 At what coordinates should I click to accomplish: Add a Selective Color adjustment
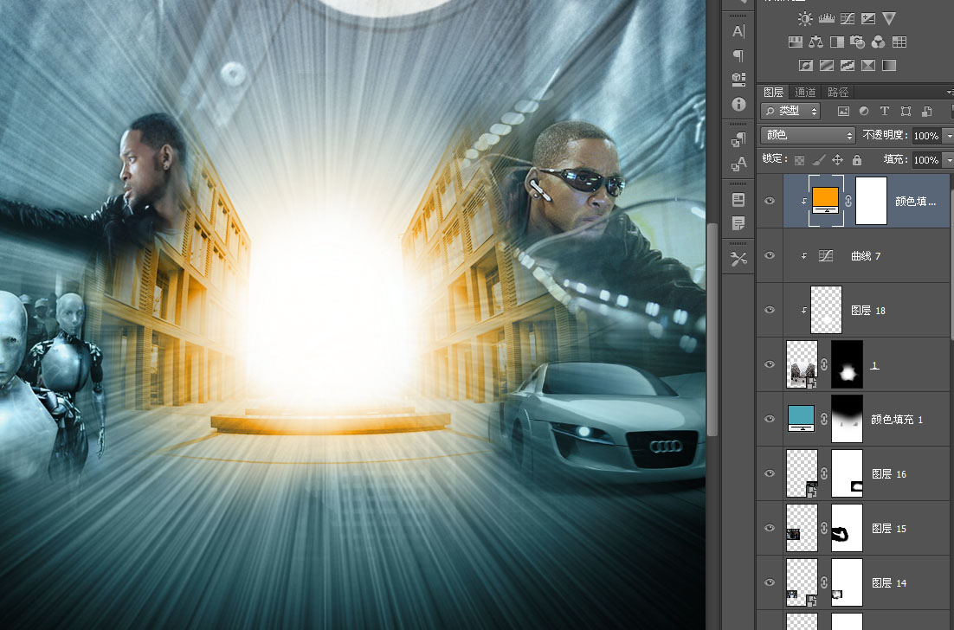(x=868, y=65)
